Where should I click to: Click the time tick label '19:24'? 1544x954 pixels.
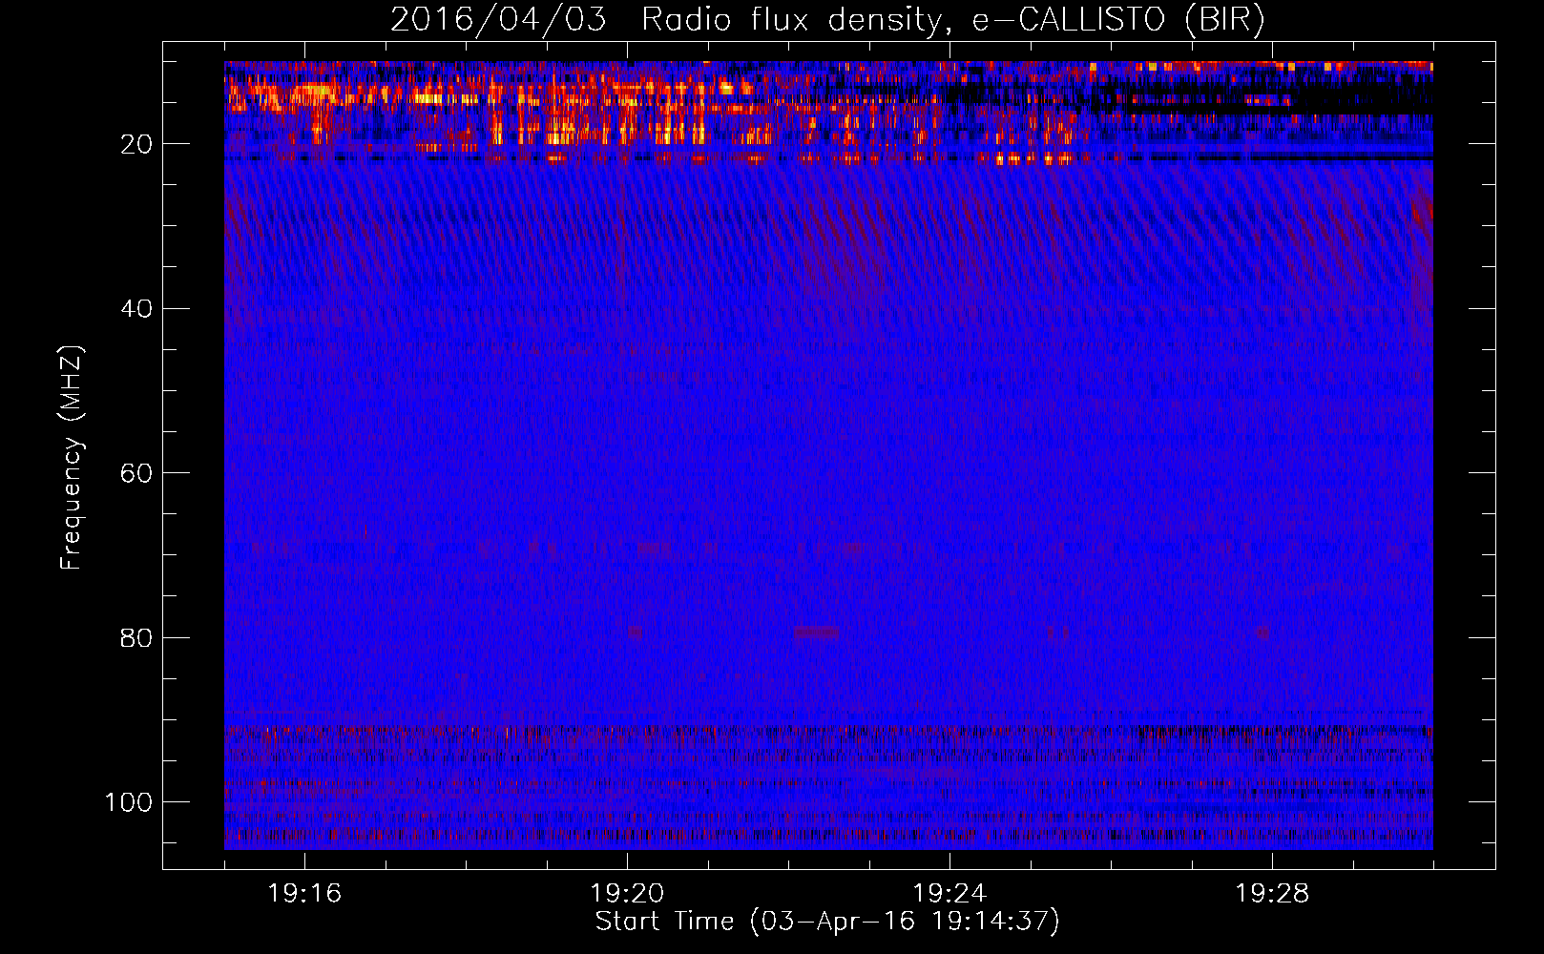pyautogui.click(x=949, y=893)
